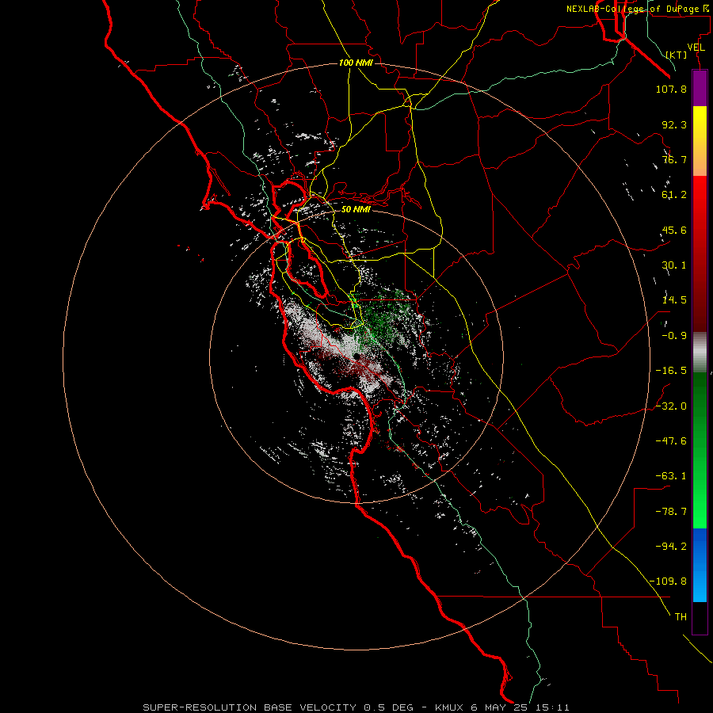This screenshot has width=713, height=713.
Task: Click the NEXLAB-College of DuPage credit text
Action: (637, 9)
